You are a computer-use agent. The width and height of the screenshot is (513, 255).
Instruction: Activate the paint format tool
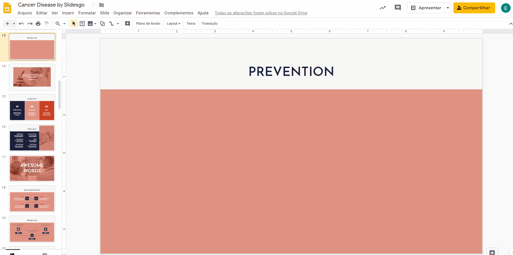(47, 24)
